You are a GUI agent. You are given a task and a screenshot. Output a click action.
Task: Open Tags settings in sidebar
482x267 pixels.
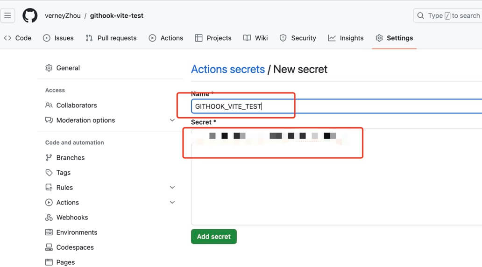63,173
